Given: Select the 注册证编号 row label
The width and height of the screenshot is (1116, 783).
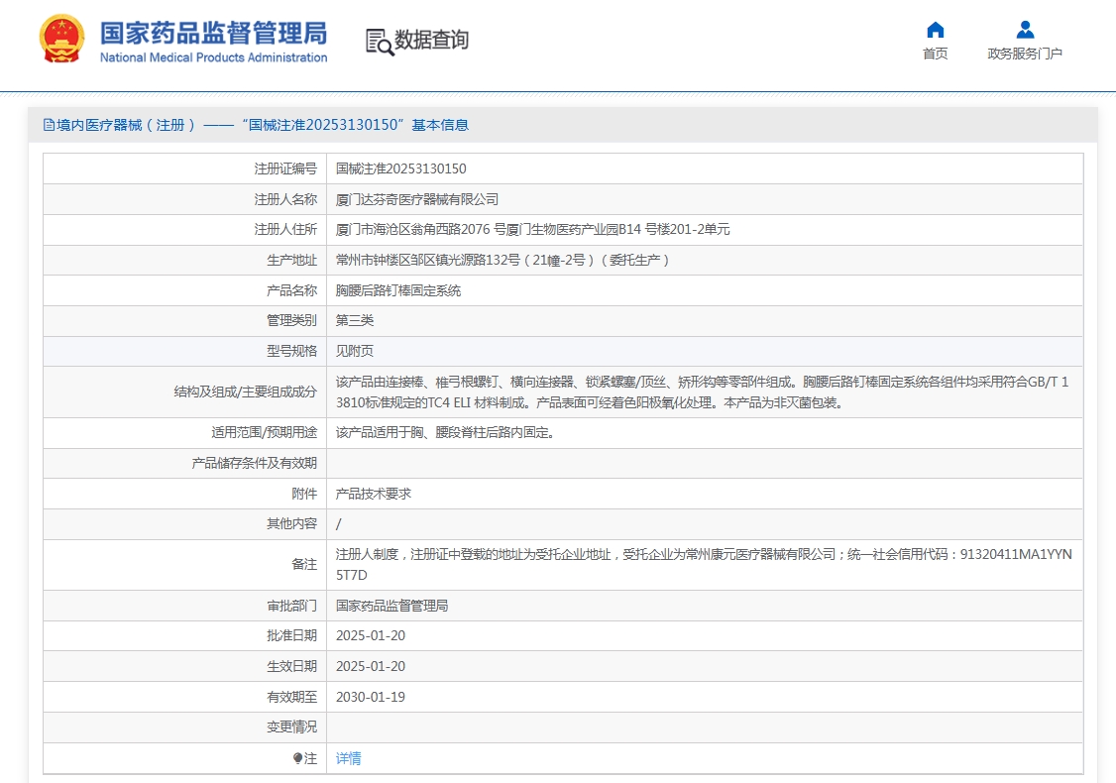Looking at the screenshot, I should pos(285,168).
